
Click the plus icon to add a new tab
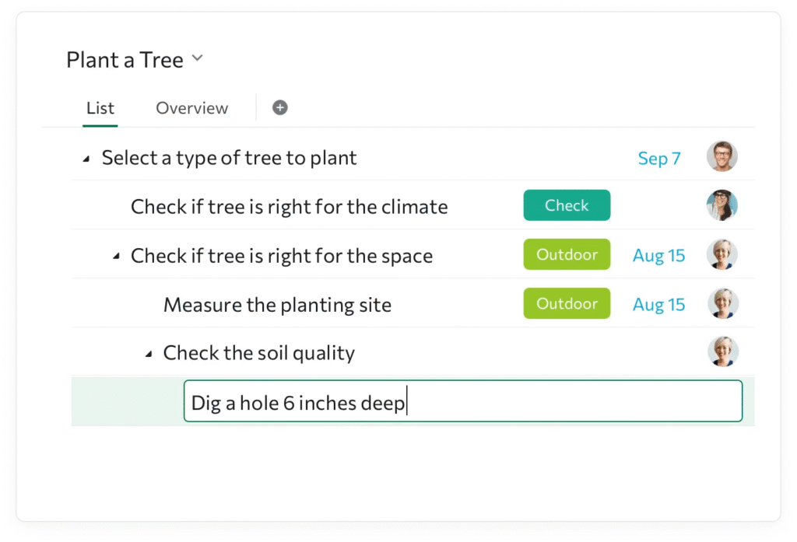tap(279, 107)
